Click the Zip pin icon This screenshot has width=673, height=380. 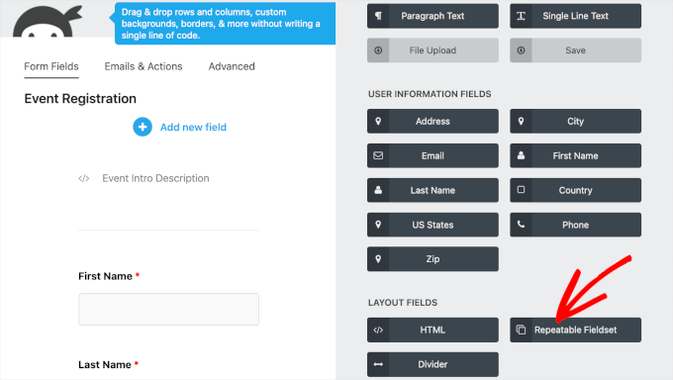click(378, 259)
